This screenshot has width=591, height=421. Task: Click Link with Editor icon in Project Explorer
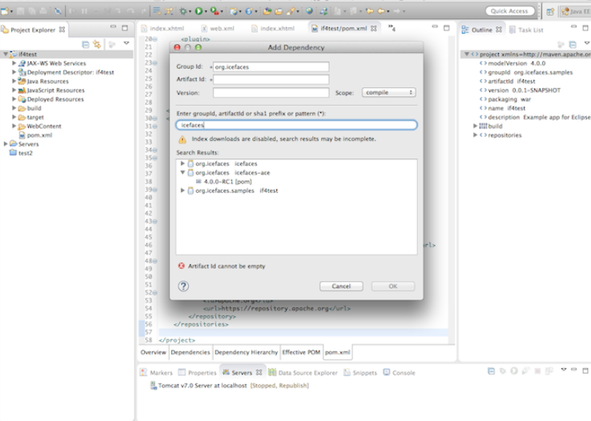pos(97,44)
